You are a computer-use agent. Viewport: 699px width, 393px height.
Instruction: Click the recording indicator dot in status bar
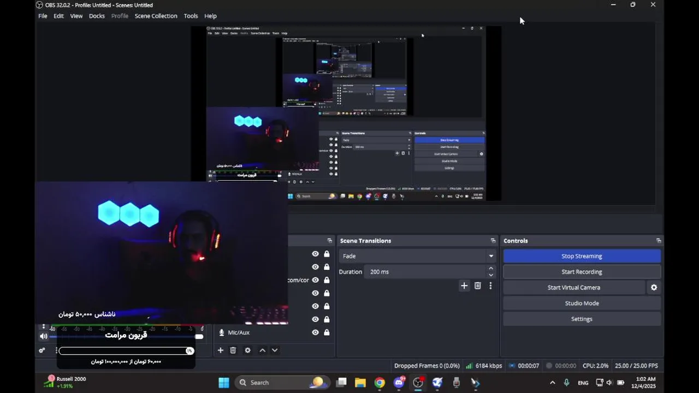(549, 366)
